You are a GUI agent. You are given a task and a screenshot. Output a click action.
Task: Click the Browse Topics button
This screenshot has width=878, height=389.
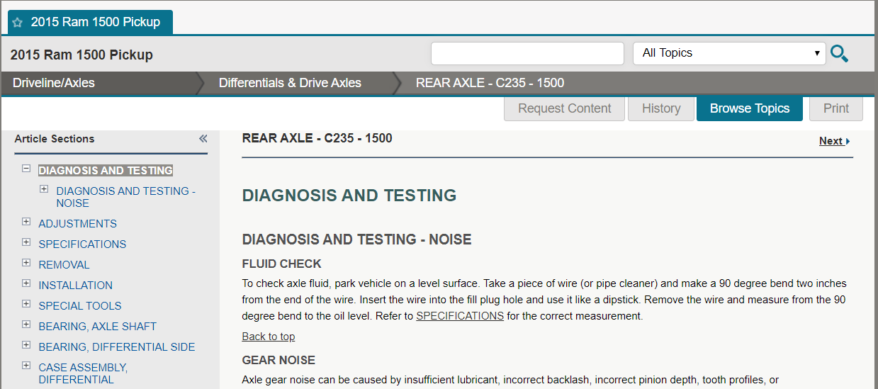pyautogui.click(x=750, y=108)
